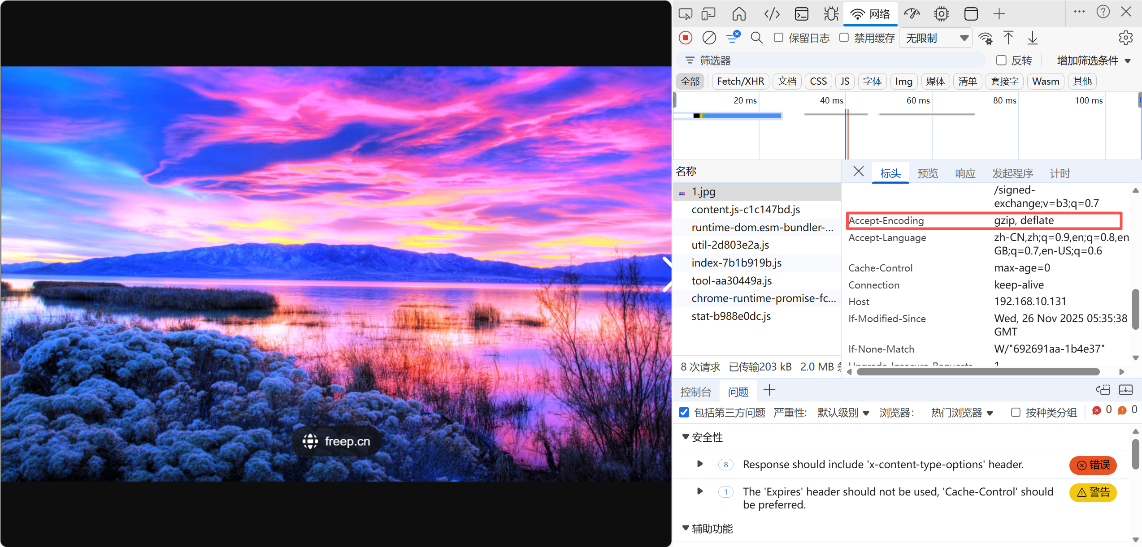Screen dimensions: 1142x547
Task: Open the 无限制 throttling dropdown
Action: point(936,38)
